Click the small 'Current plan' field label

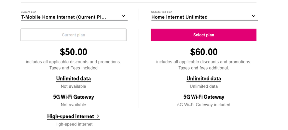[x=28, y=12]
